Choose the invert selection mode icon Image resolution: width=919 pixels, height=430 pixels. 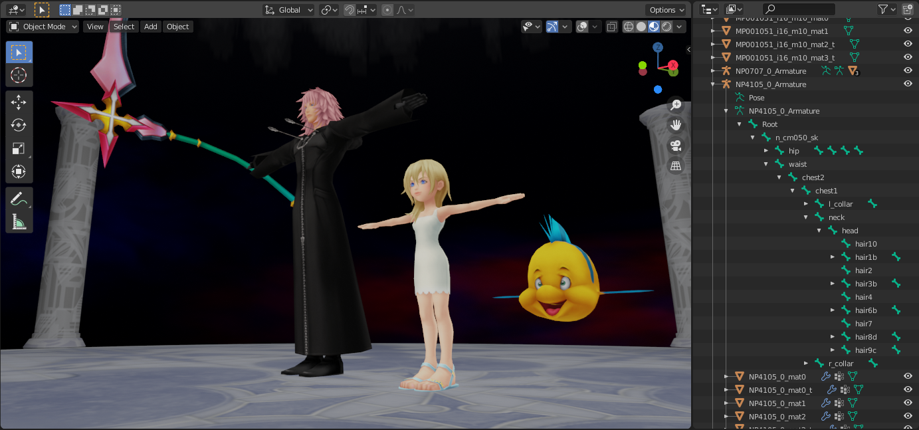pos(103,10)
